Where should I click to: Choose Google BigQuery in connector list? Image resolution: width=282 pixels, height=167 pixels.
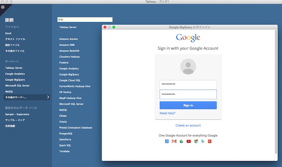(69, 75)
